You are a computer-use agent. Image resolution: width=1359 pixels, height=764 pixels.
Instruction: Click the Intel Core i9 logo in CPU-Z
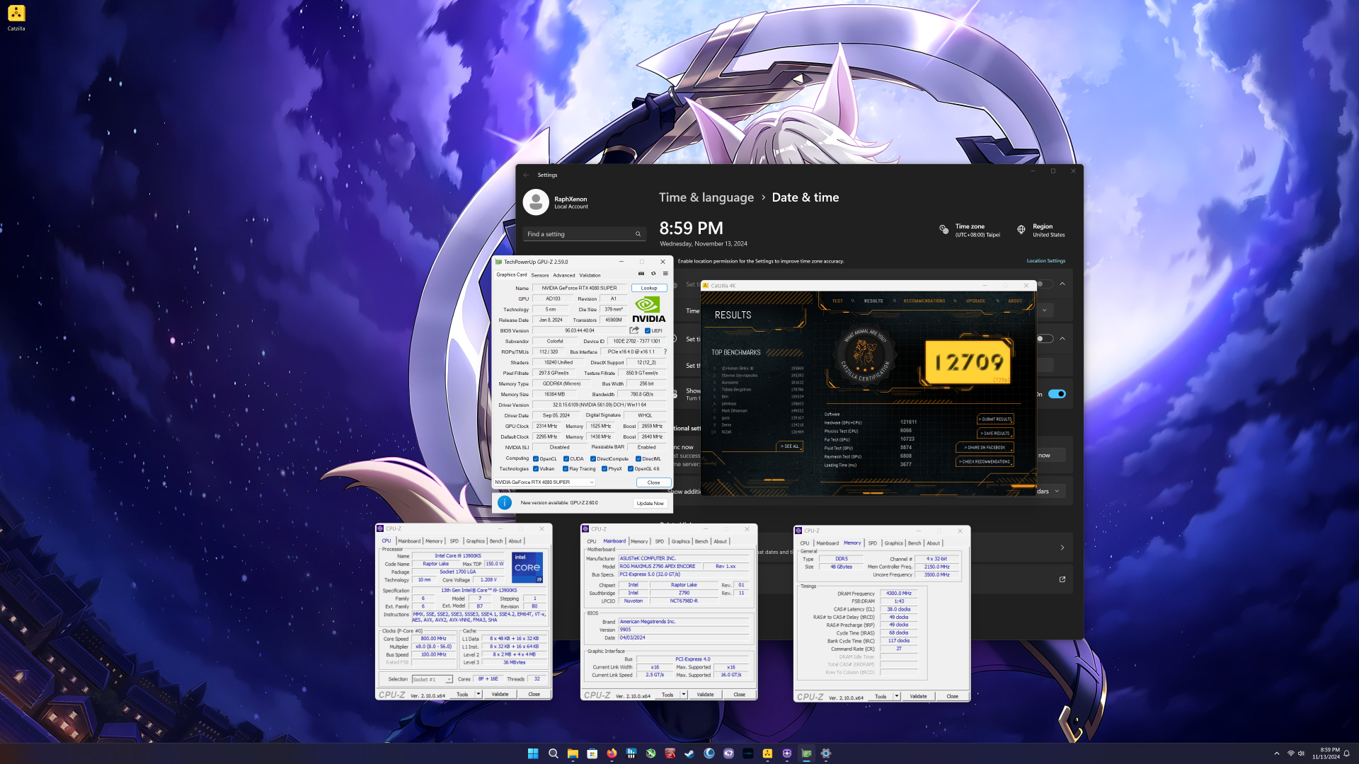click(x=527, y=567)
